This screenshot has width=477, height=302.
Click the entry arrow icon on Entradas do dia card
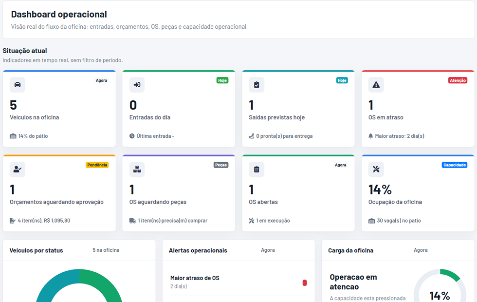click(137, 85)
